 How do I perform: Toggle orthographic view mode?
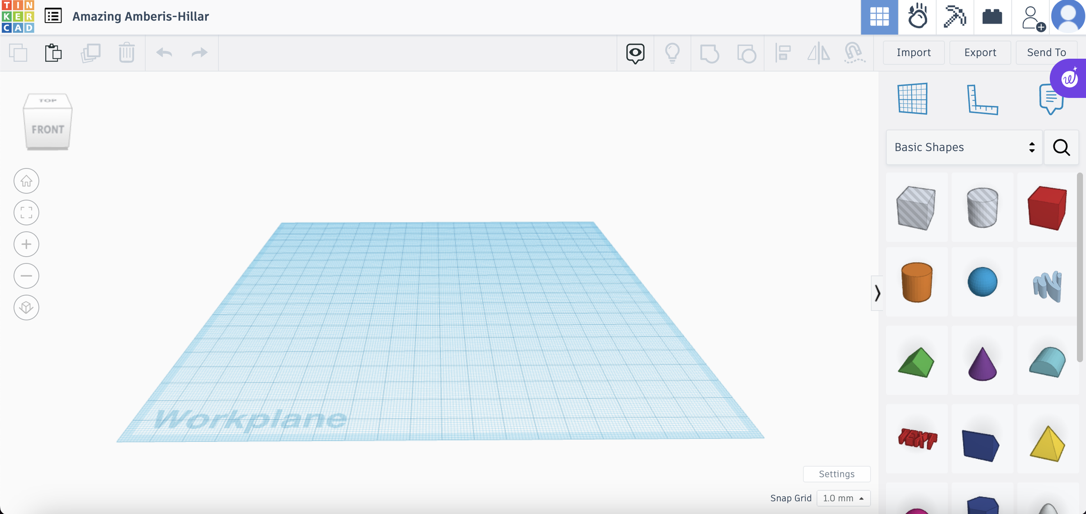point(26,307)
